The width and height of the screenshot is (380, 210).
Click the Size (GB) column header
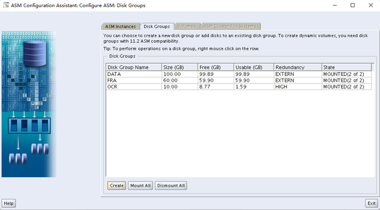point(180,67)
